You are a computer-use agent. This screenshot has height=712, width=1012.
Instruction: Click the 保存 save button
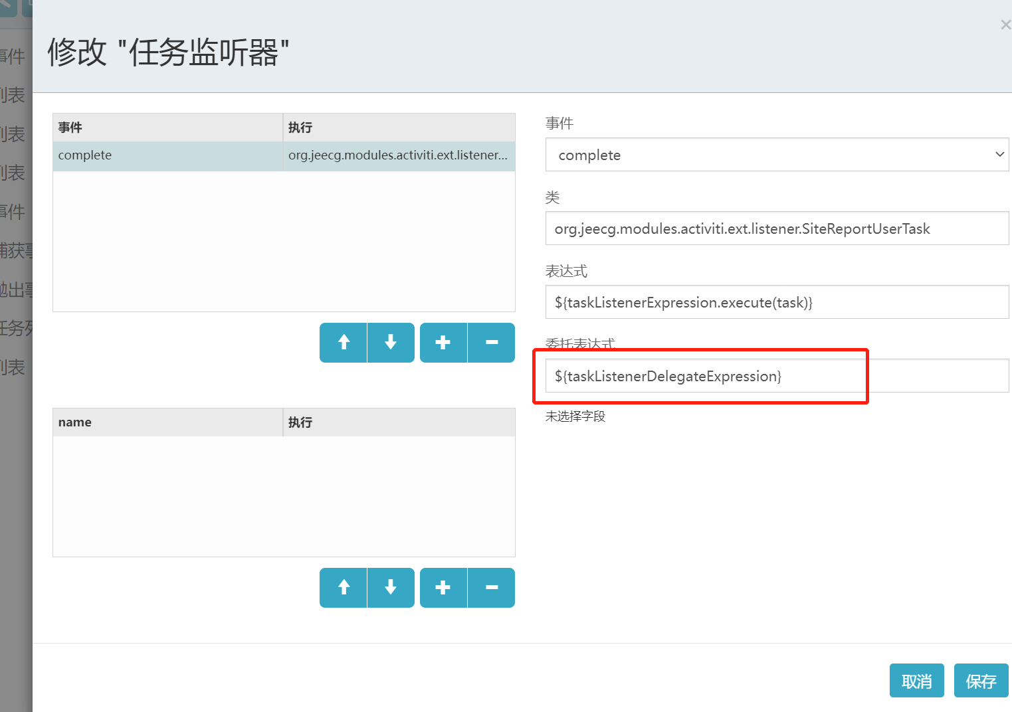point(981,680)
